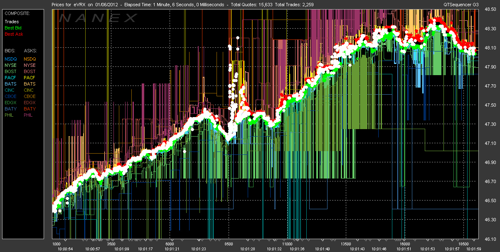500x252 pixels.
Task: Click the 10:01:23 time label
Action: coord(198,249)
